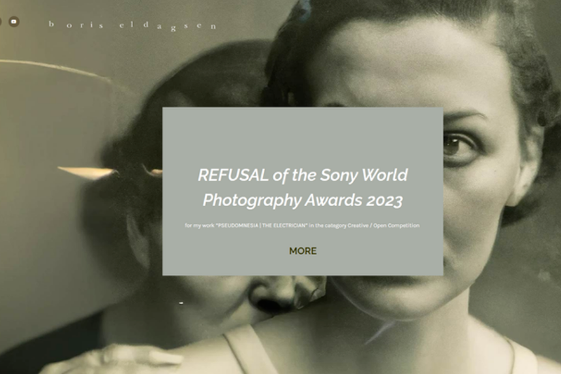Open the boris eldagsen site title
Image resolution: width=561 pixels, height=374 pixels.
pyautogui.click(x=132, y=25)
